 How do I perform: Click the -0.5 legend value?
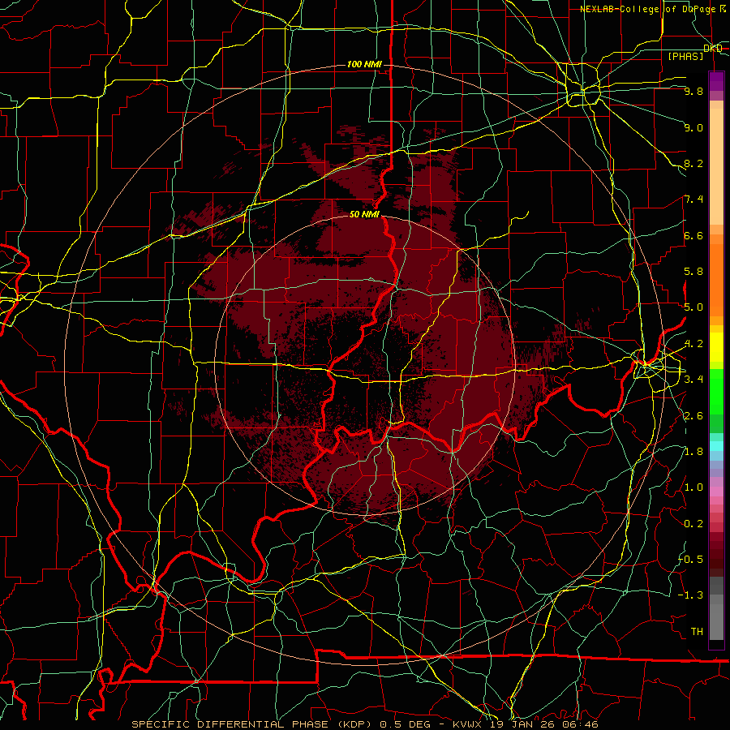click(x=690, y=560)
